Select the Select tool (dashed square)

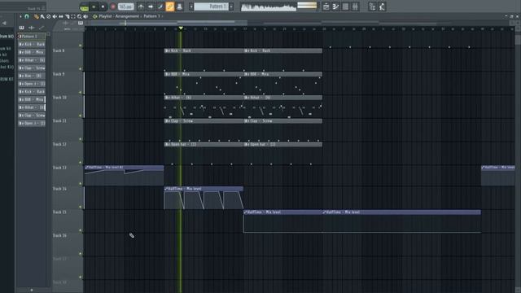[73, 16]
